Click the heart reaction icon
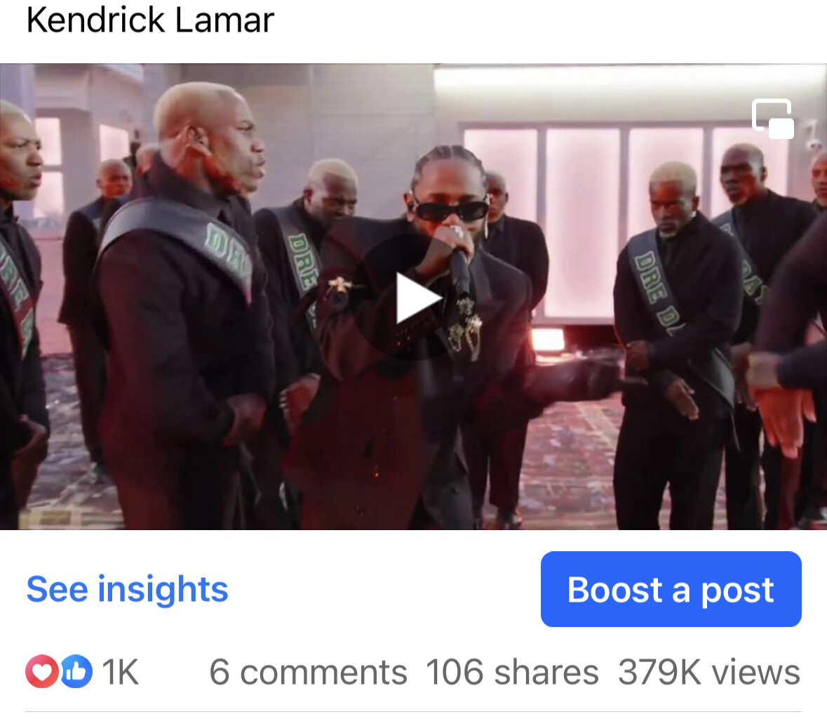The height and width of the screenshot is (719, 827). [41, 671]
